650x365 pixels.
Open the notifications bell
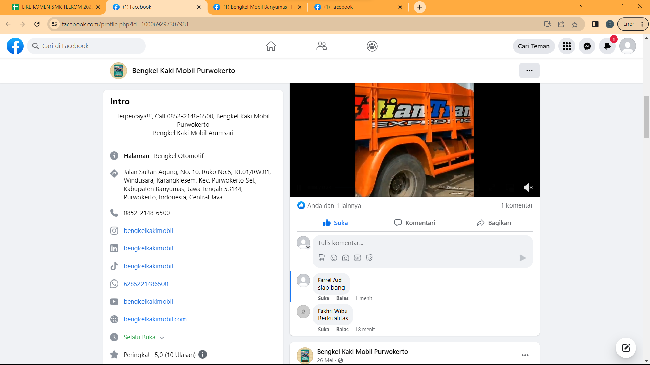[607, 46]
